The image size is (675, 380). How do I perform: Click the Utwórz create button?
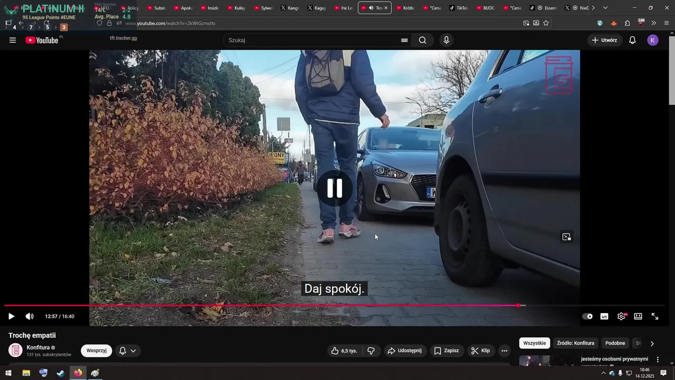coord(605,40)
